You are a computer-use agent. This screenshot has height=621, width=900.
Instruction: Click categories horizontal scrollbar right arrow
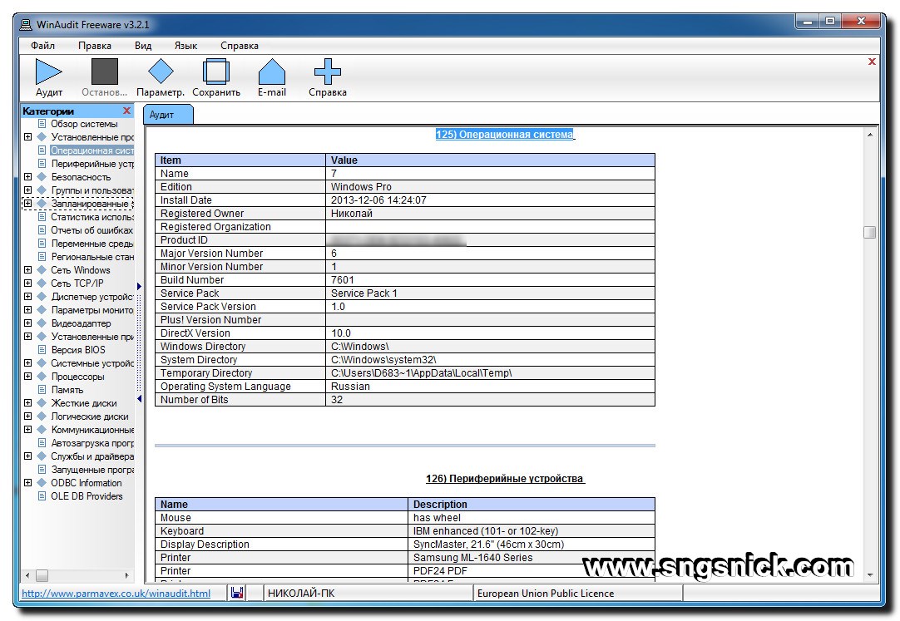click(127, 575)
